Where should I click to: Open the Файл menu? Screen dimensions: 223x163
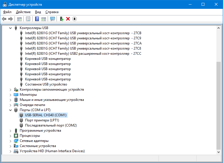click(x=7, y=12)
